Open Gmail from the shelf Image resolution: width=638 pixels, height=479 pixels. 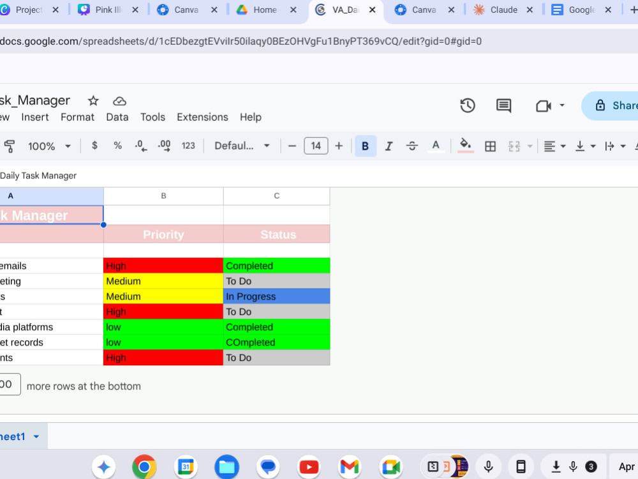coord(350,467)
